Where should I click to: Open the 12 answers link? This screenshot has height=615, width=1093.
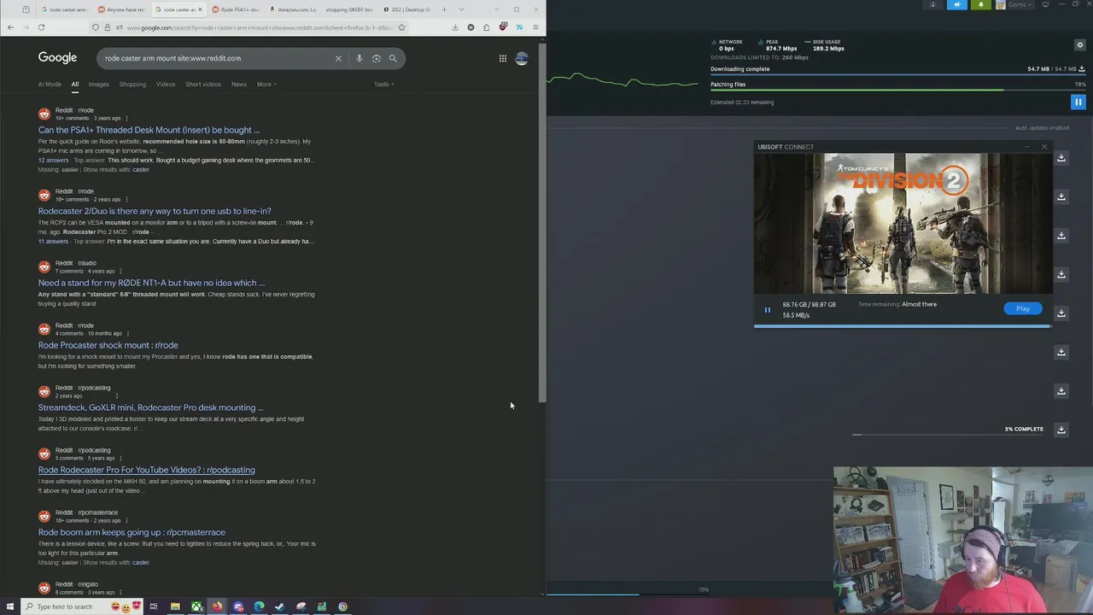tap(53, 160)
